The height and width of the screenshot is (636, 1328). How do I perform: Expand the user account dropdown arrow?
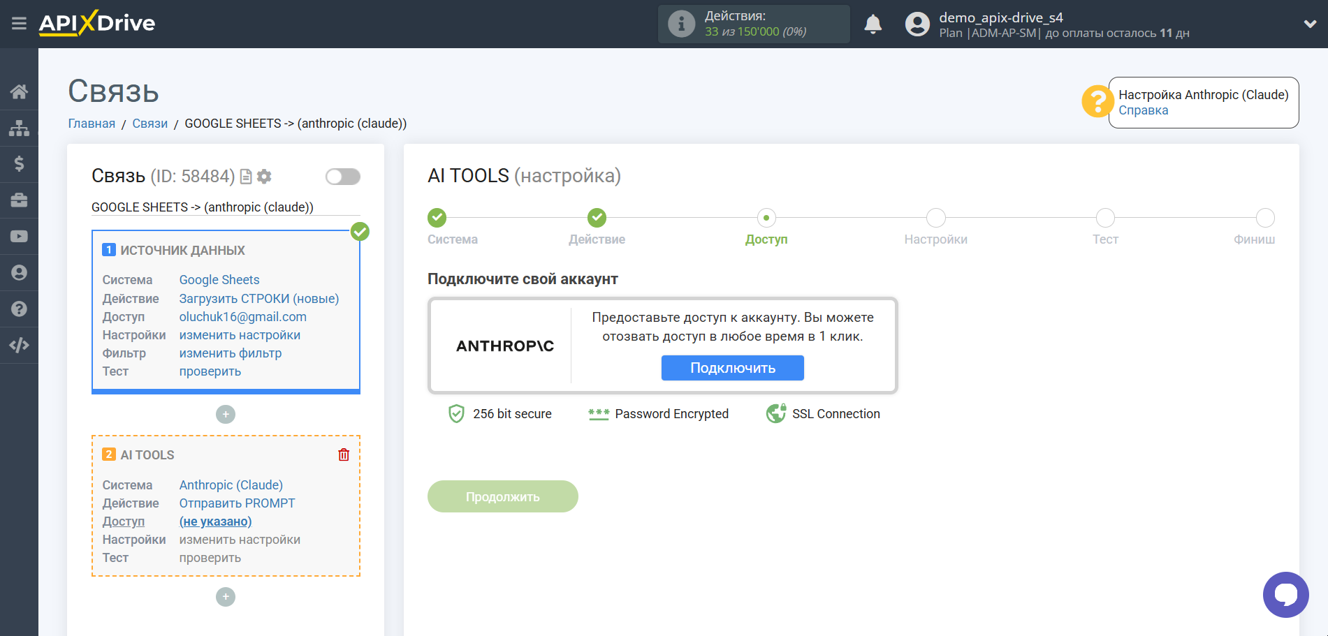[x=1310, y=24]
